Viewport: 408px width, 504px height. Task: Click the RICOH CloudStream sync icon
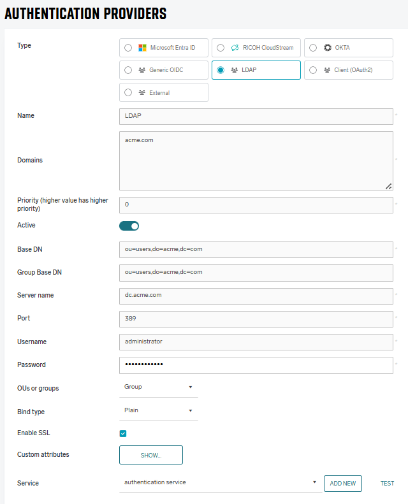tap(235, 48)
